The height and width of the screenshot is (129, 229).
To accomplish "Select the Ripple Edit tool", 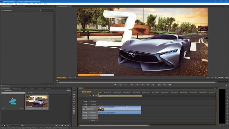I will (x=74, y=94).
